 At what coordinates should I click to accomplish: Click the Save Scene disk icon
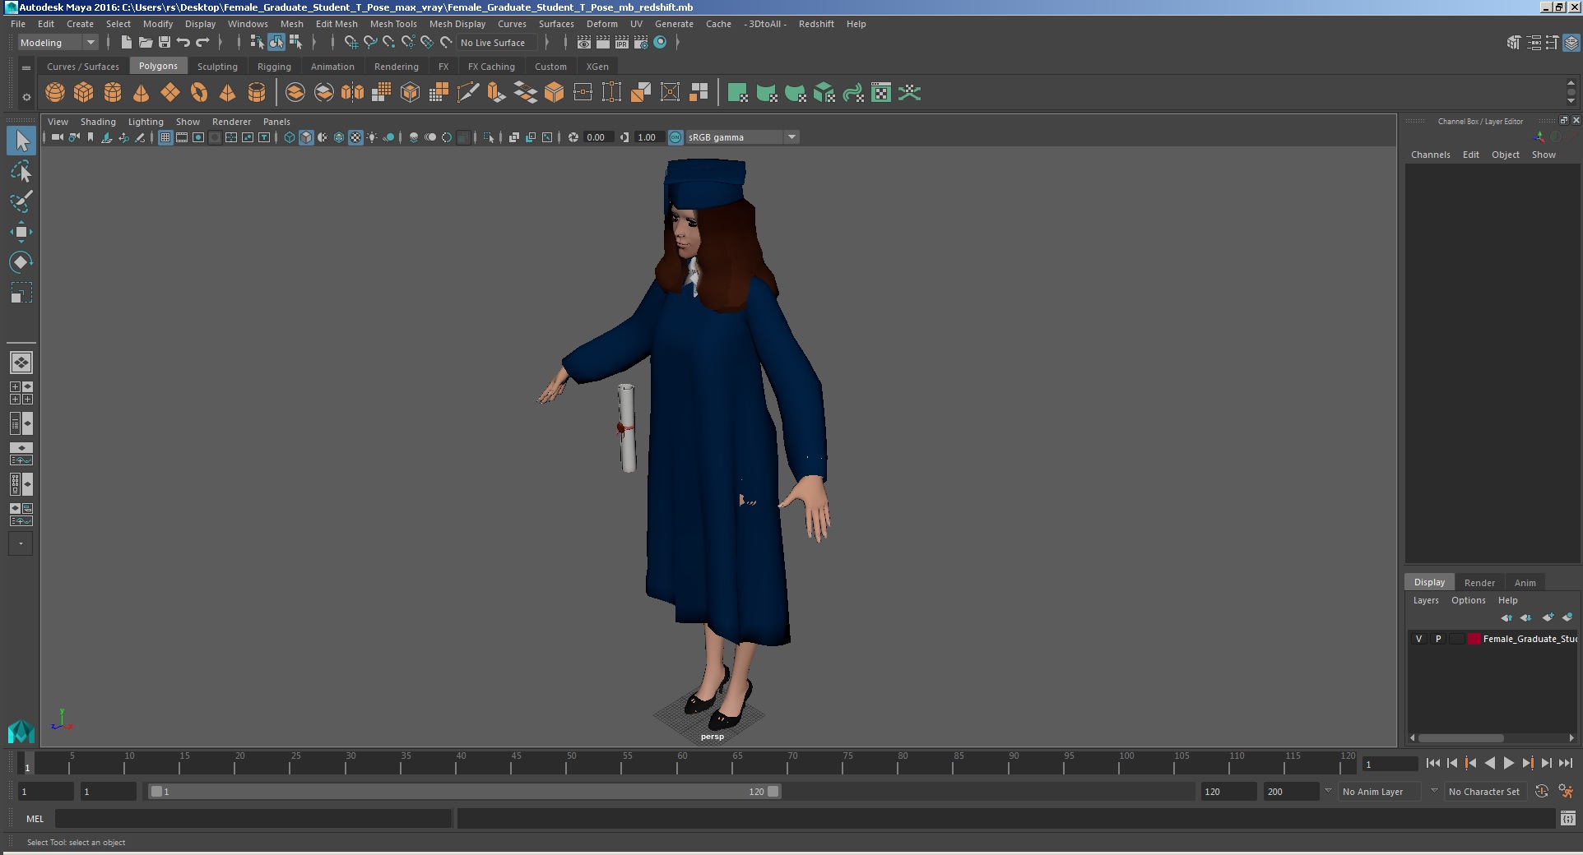[164, 43]
